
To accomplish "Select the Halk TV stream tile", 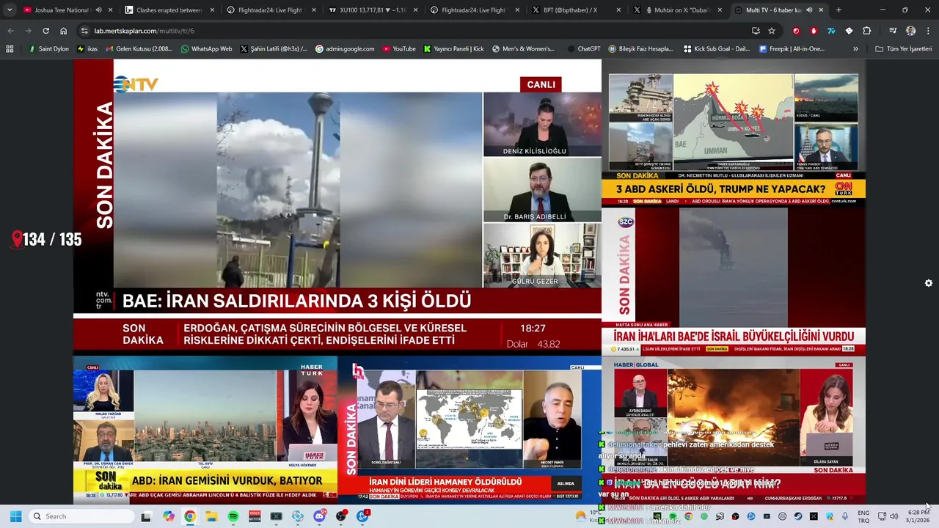I will click(x=469, y=430).
